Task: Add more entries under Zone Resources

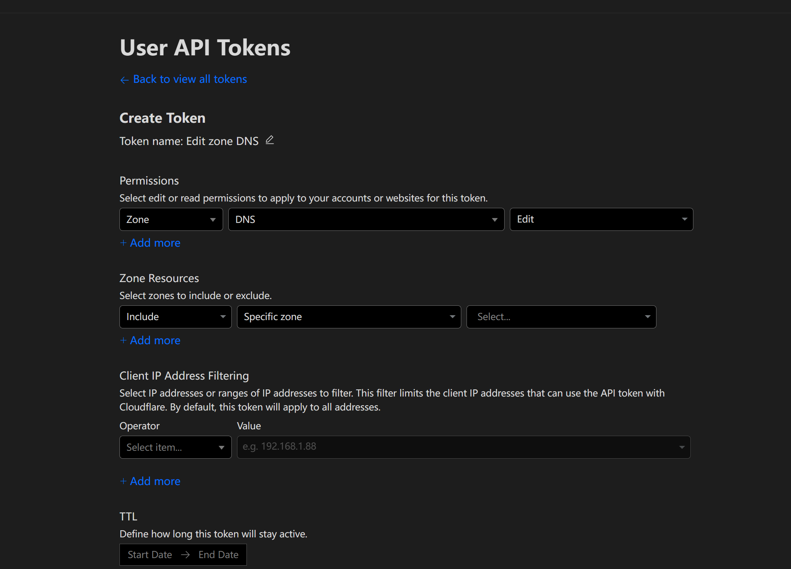Action: [150, 340]
